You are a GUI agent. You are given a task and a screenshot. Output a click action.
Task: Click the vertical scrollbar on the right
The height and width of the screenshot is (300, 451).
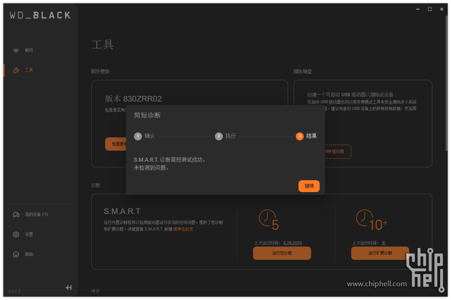[447, 83]
